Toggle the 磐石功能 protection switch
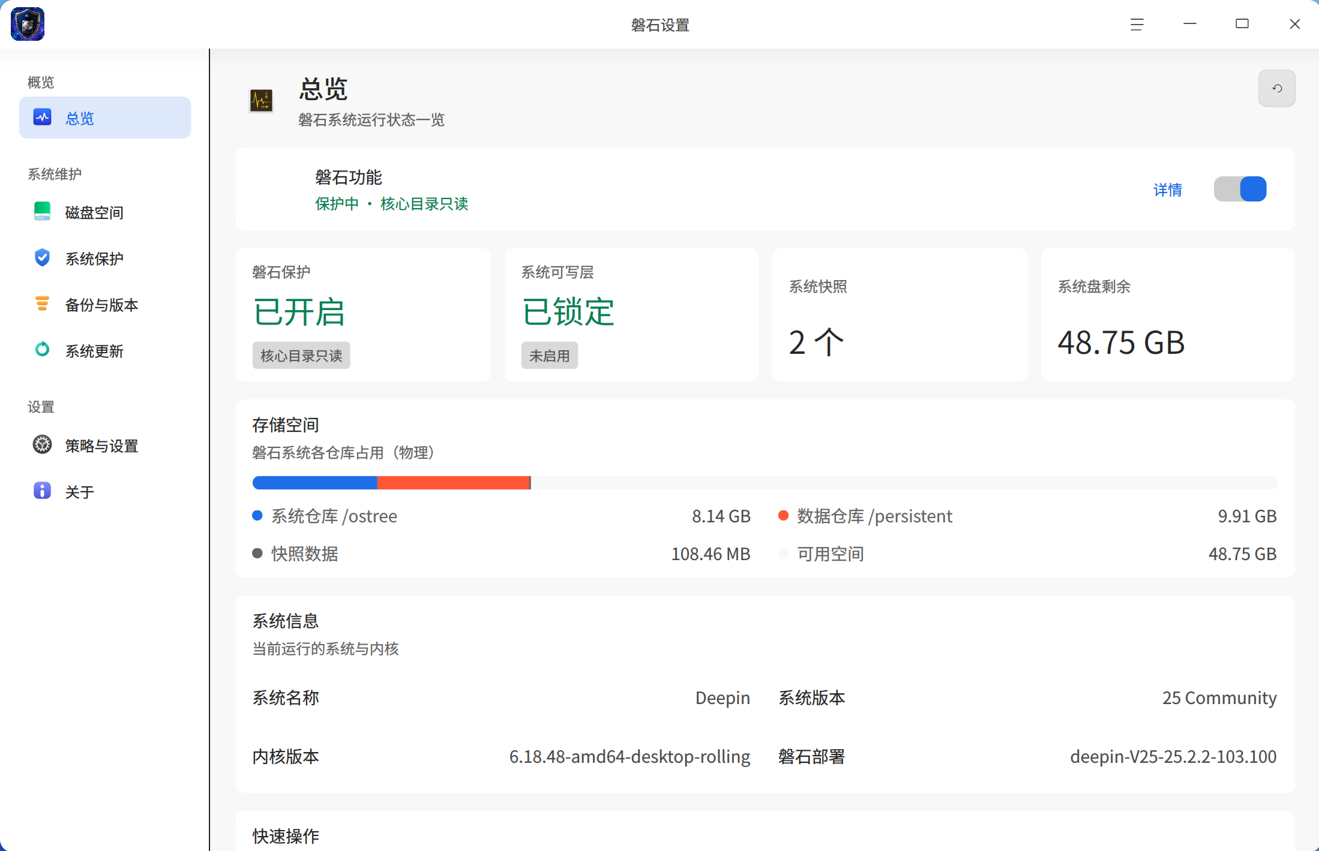This screenshot has height=851, width=1319. (1240, 189)
